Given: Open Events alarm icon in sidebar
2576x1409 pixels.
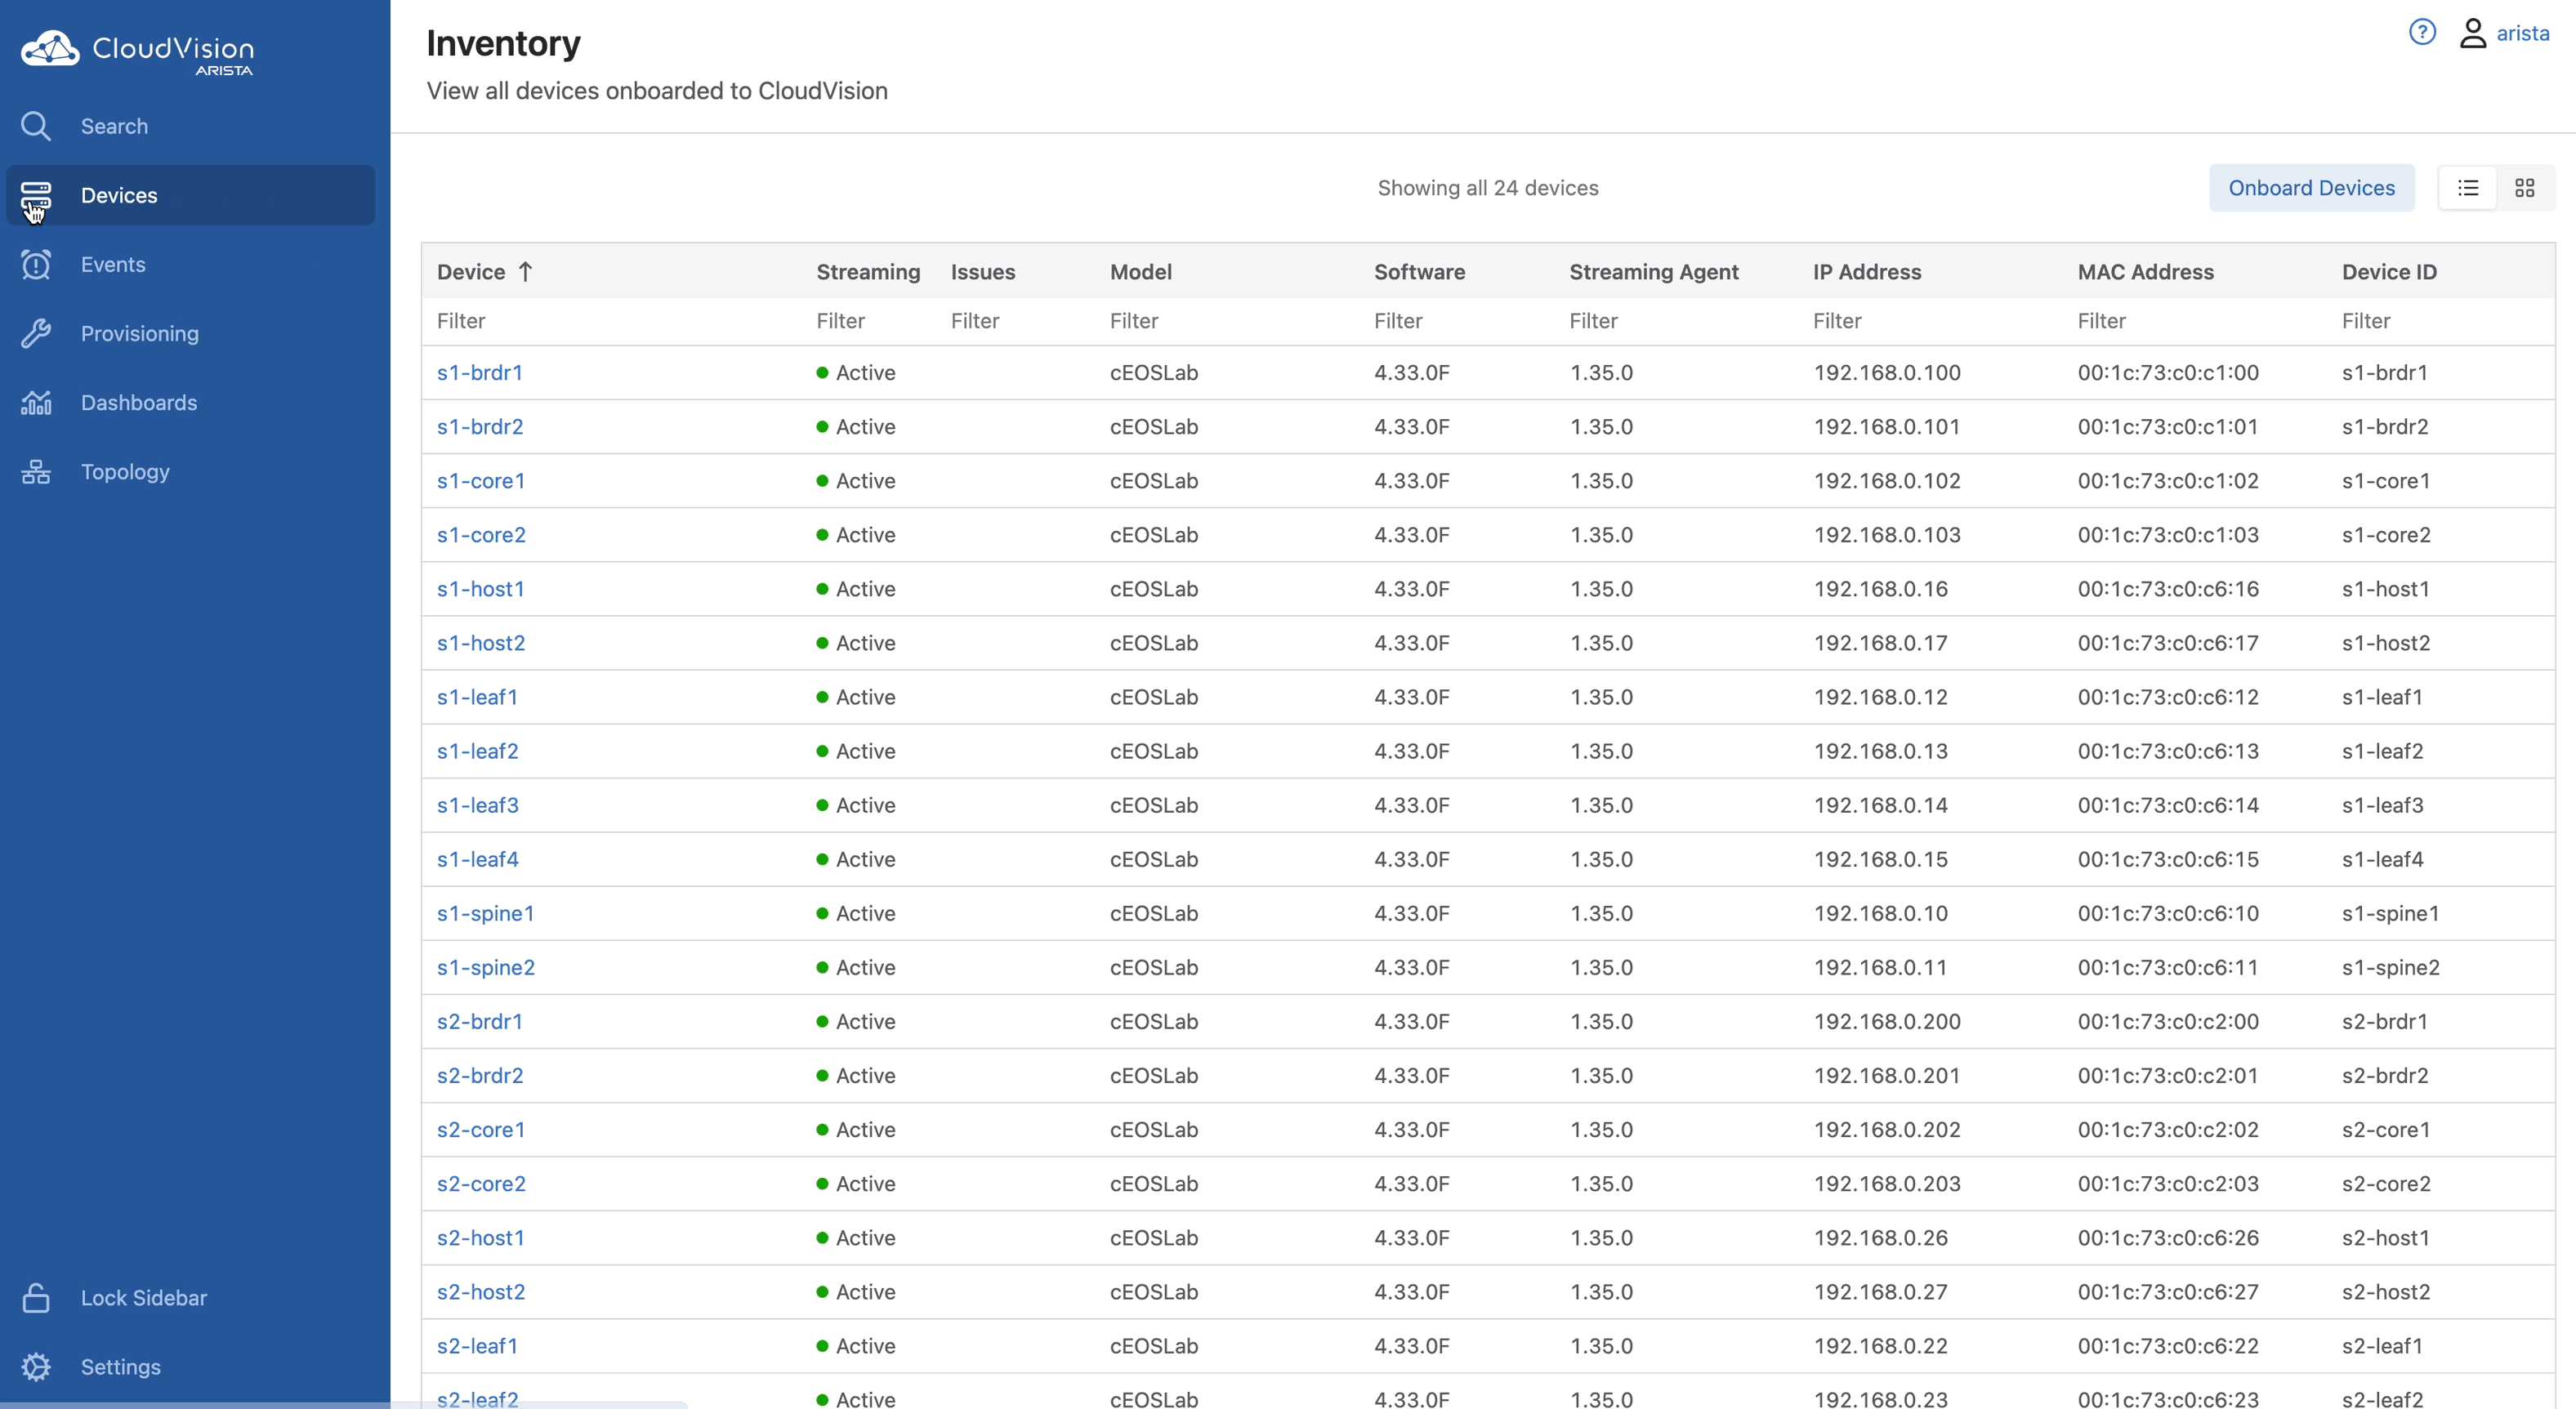Looking at the screenshot, I should (36, 265).
